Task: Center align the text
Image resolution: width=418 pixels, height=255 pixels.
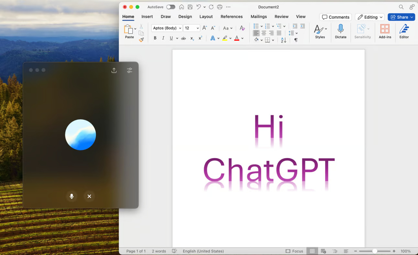Action: (x=264, y=33)
